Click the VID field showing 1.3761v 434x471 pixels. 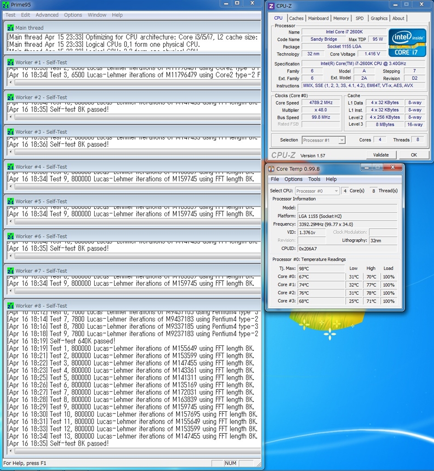click(x=312, y=232)
